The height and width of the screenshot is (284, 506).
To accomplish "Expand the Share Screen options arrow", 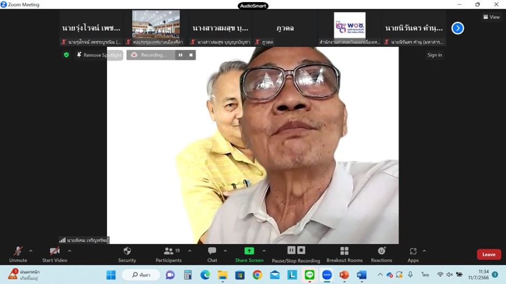I will click(264, 251).
